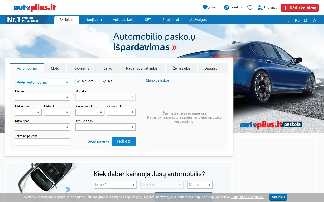Click the autoplius.lt paskola logo

[x=271, y=124]
